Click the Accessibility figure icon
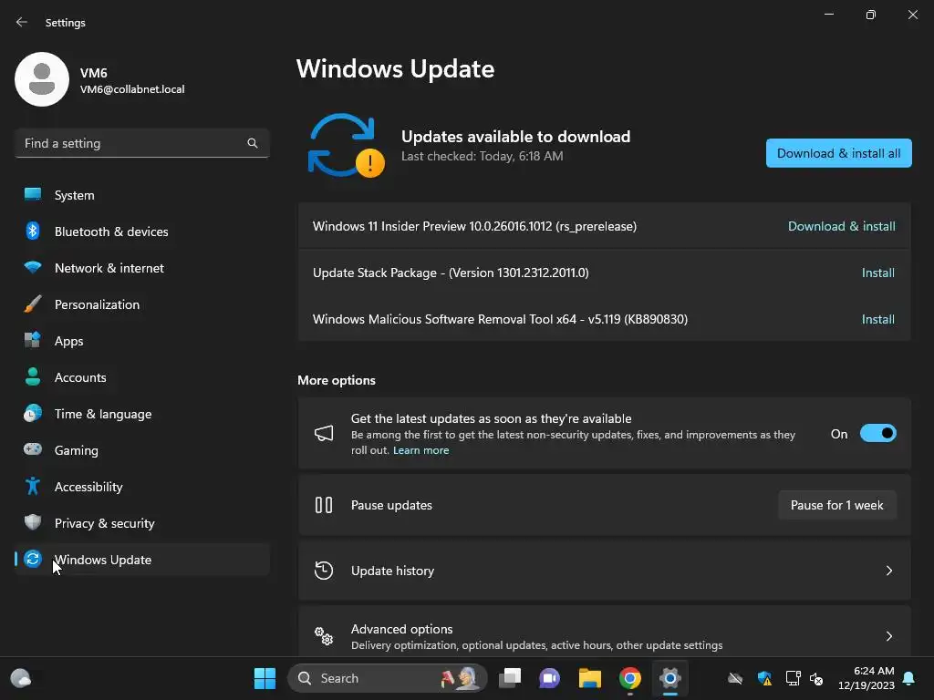Viewport: 934px width, 700px height. 33,486
